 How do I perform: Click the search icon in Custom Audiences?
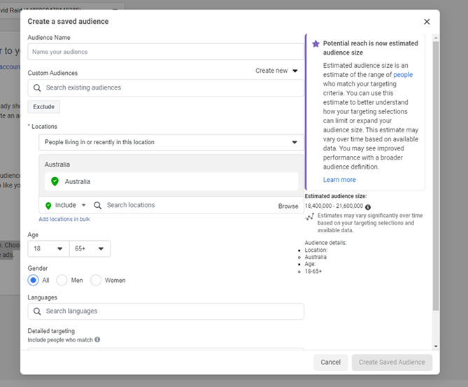click(37, 88)
